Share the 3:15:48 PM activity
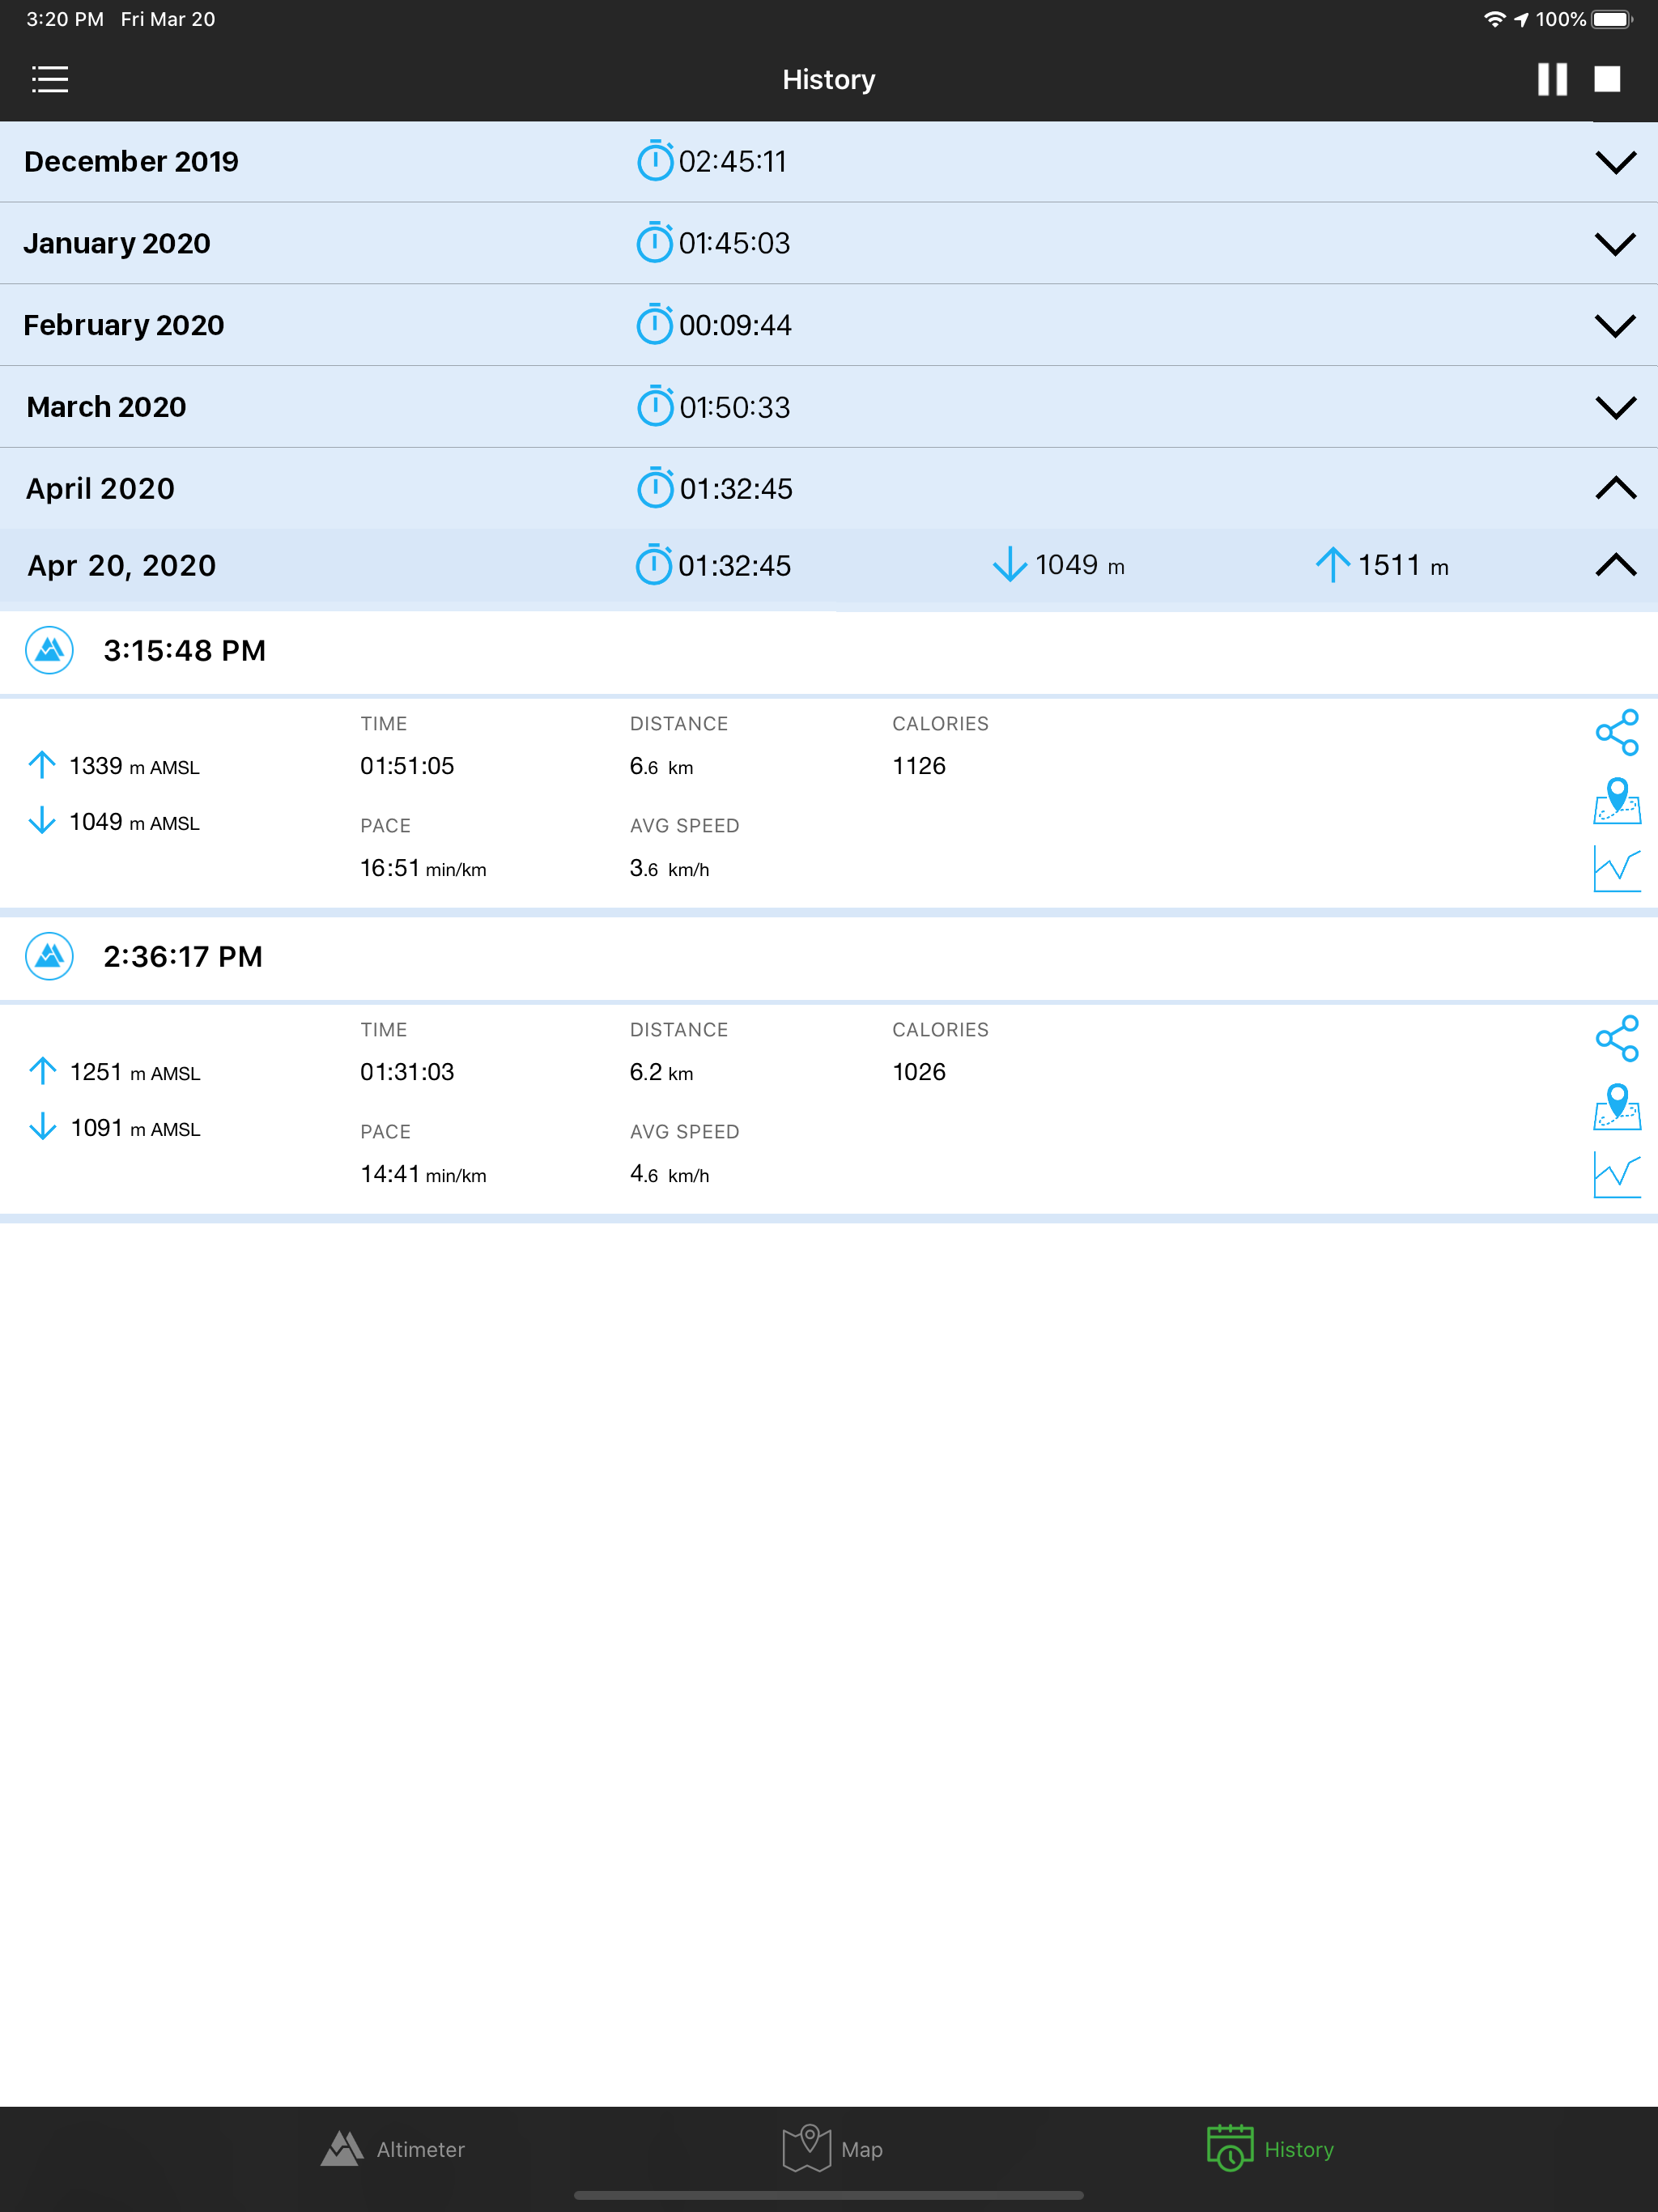Viewport: 1658px width, 2212px height. (x=1616, y=733)
